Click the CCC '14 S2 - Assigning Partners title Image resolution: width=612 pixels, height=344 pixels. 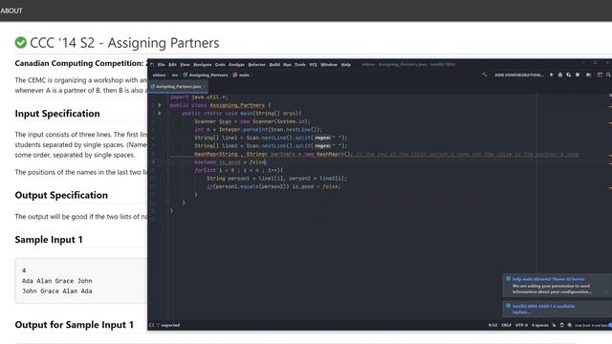click(124, 43)
